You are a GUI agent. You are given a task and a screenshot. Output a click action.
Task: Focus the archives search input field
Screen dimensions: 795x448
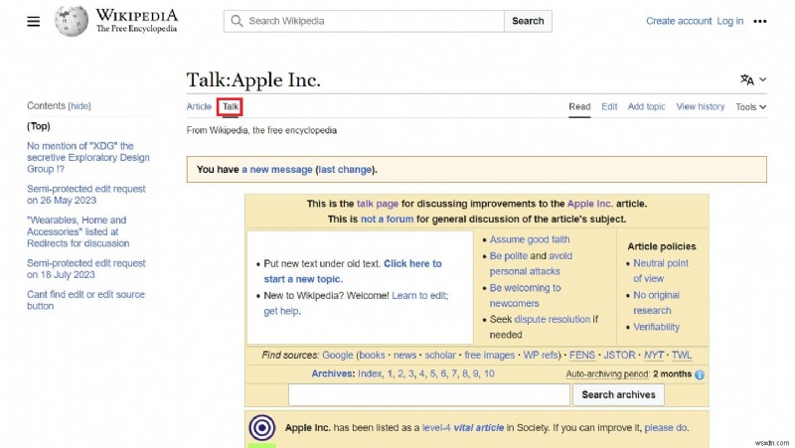point(429,394)
